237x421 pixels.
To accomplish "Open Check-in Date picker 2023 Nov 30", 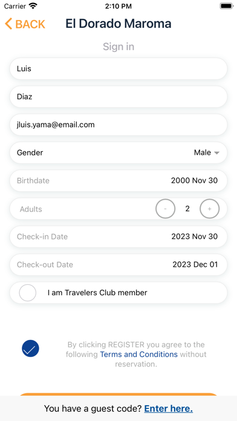I will [118, 237].
